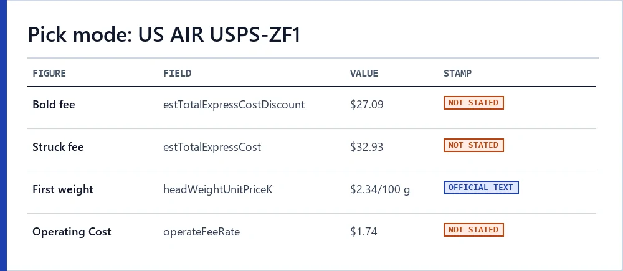The image size is (623, 271).
Task: Click the STAMP column header
Action: click(x=458, y=73)
